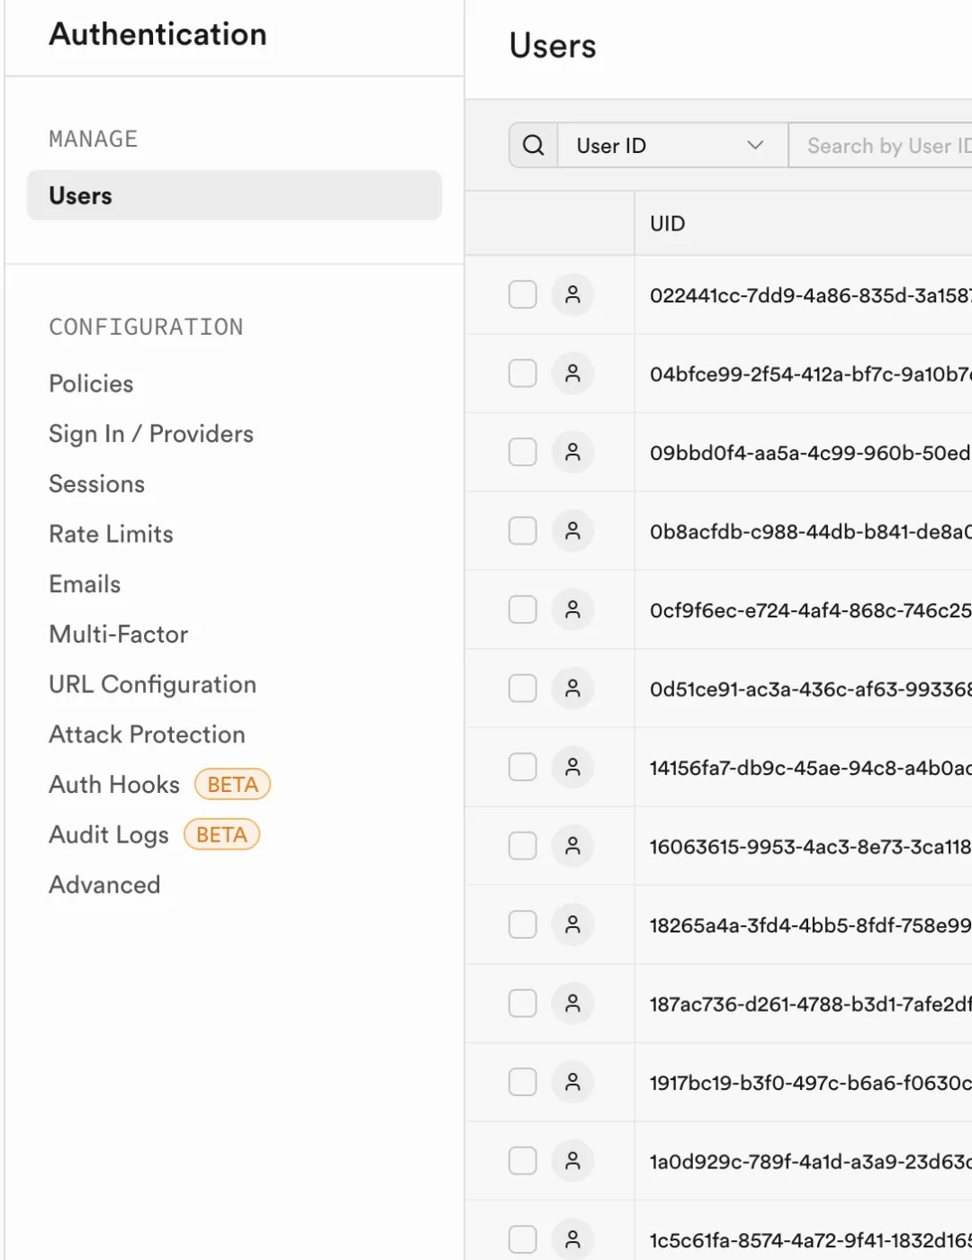Open Users in the Manage section
Image resolution: width=972 pixels, height=1260 pixels.
pyautogui.click(x=234, y=195)
